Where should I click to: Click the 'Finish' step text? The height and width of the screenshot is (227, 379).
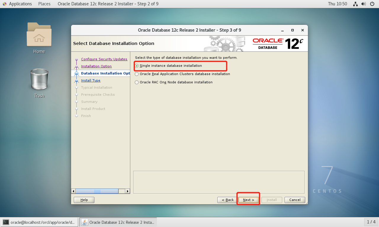86,116
